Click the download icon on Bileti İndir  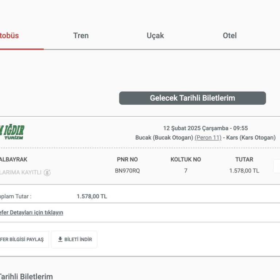(60, 239)
